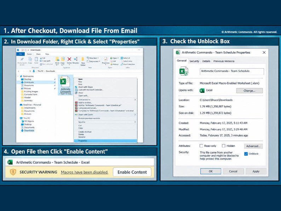Click the file name text field
281x211 pixels.
click(x=232, y=72)
